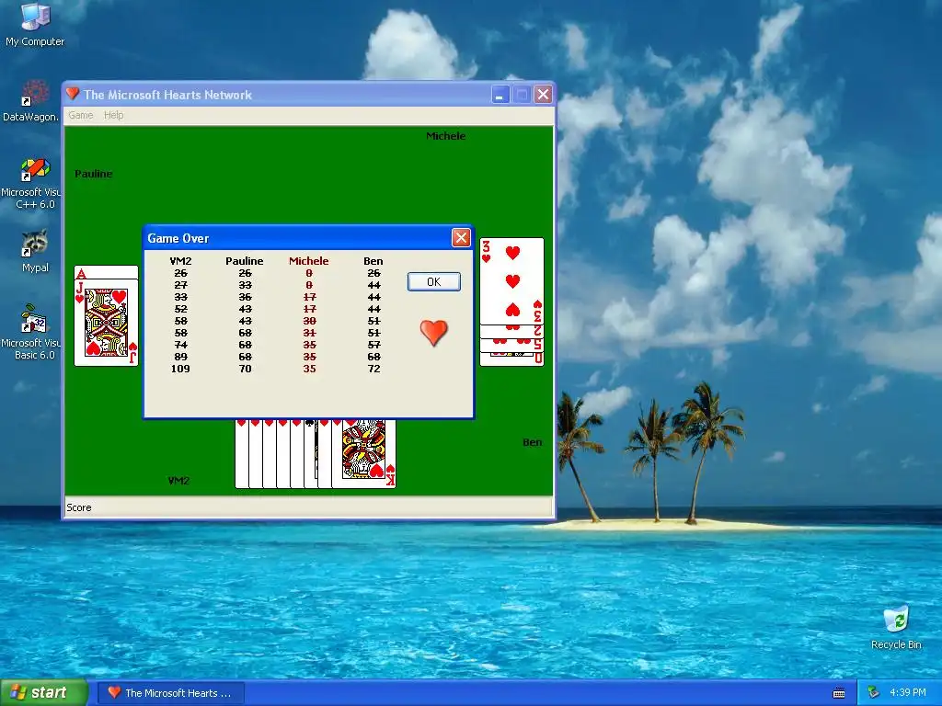
Task: Minimize the Hearts window
Action: tap(500, 95)
